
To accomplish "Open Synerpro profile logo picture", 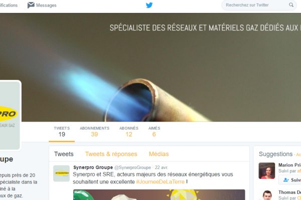I will pyautogui.click(x=10, y=115).
